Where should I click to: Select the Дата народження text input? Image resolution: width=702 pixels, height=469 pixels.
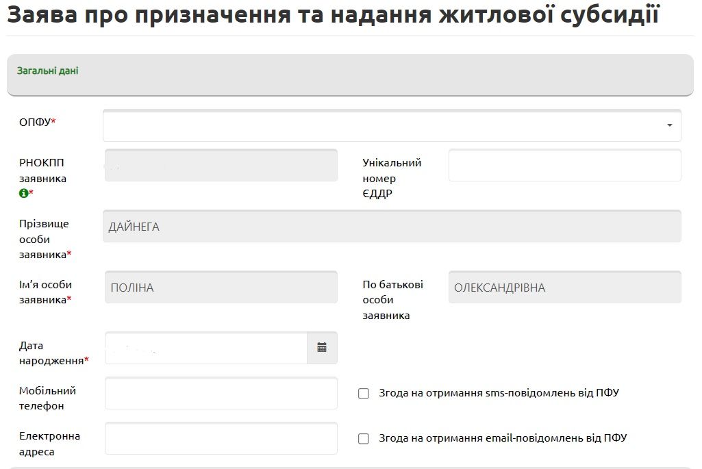[205, 348]
